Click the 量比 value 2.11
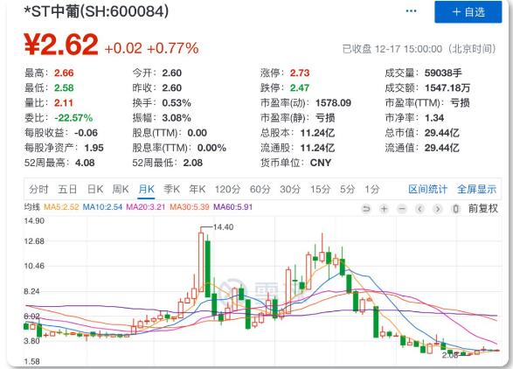Viewport: 513px width, 369px height. (64, 103)
